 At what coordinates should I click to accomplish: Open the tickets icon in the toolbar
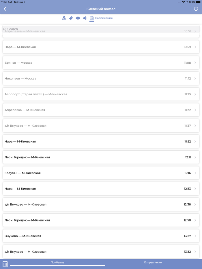click(x=71, y=18)
